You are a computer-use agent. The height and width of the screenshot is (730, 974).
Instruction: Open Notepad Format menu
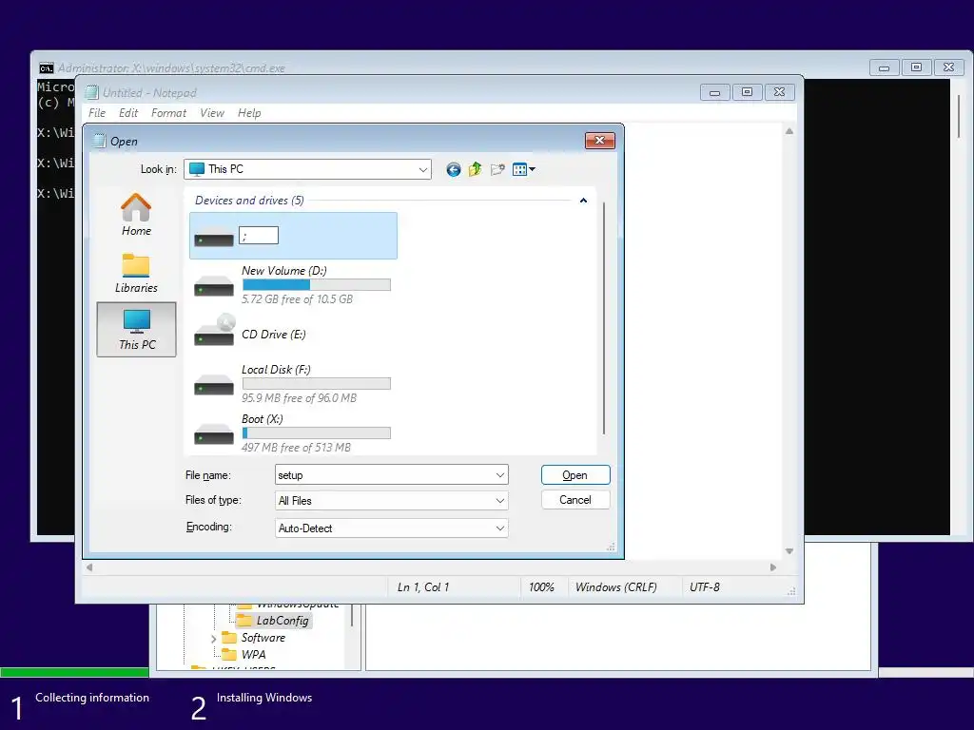pos(168,113)
